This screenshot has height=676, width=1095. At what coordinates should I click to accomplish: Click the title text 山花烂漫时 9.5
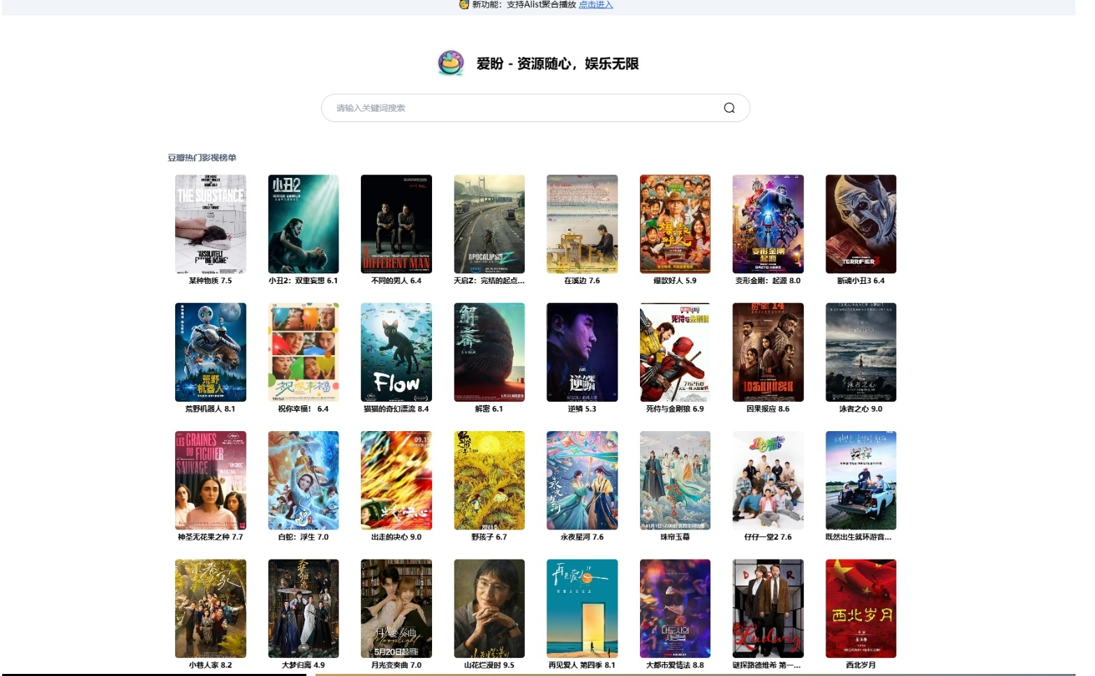point(489,665)
